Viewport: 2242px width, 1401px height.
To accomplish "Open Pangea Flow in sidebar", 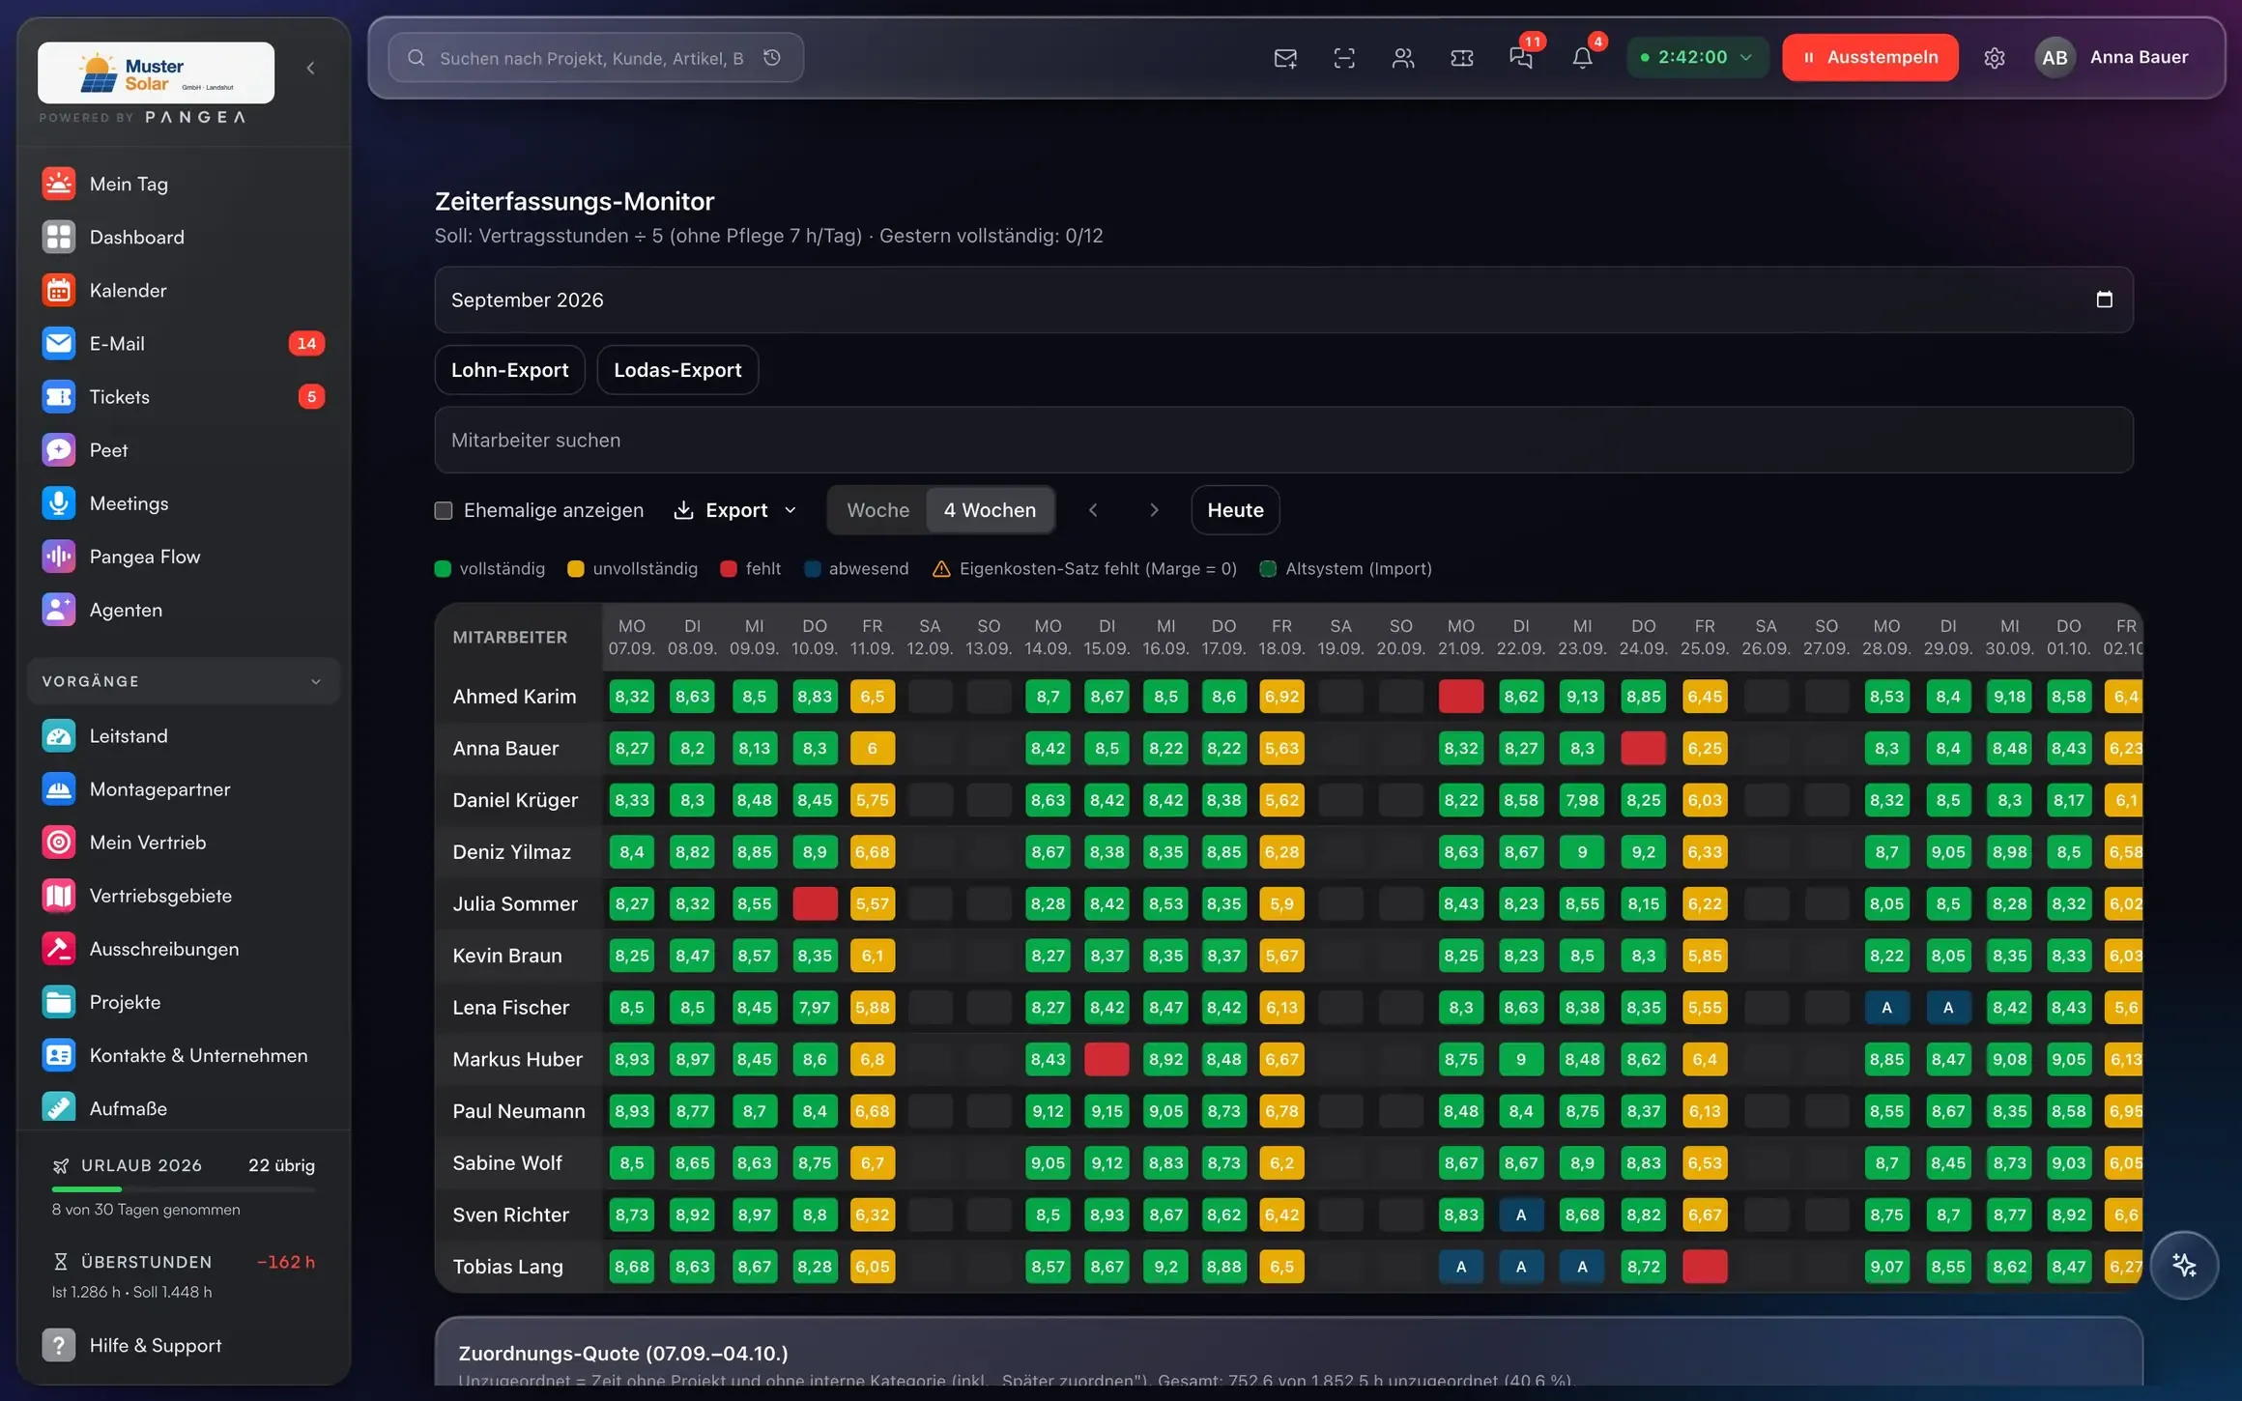I will [x=184, y=557].
